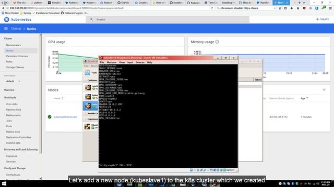Viewport: 334px width, 187px height.
Task: Open search bar history dropdown arrow
Action: (x=275, y=8)
